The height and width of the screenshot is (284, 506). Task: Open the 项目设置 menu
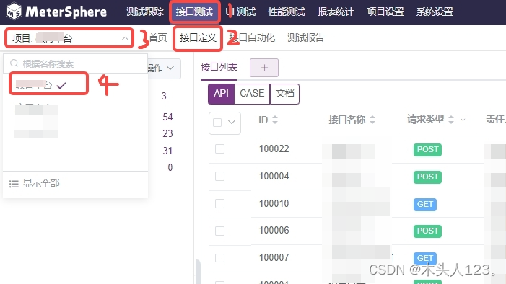[x=385, y=12]
